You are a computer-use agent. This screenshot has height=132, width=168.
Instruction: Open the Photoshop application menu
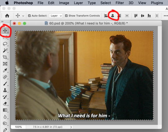(x=23, y=3)
